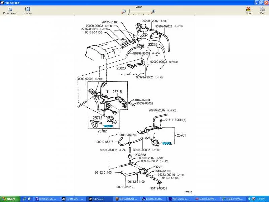
Task: Select part number 90412-06001
Action: (x=159, y=188)
